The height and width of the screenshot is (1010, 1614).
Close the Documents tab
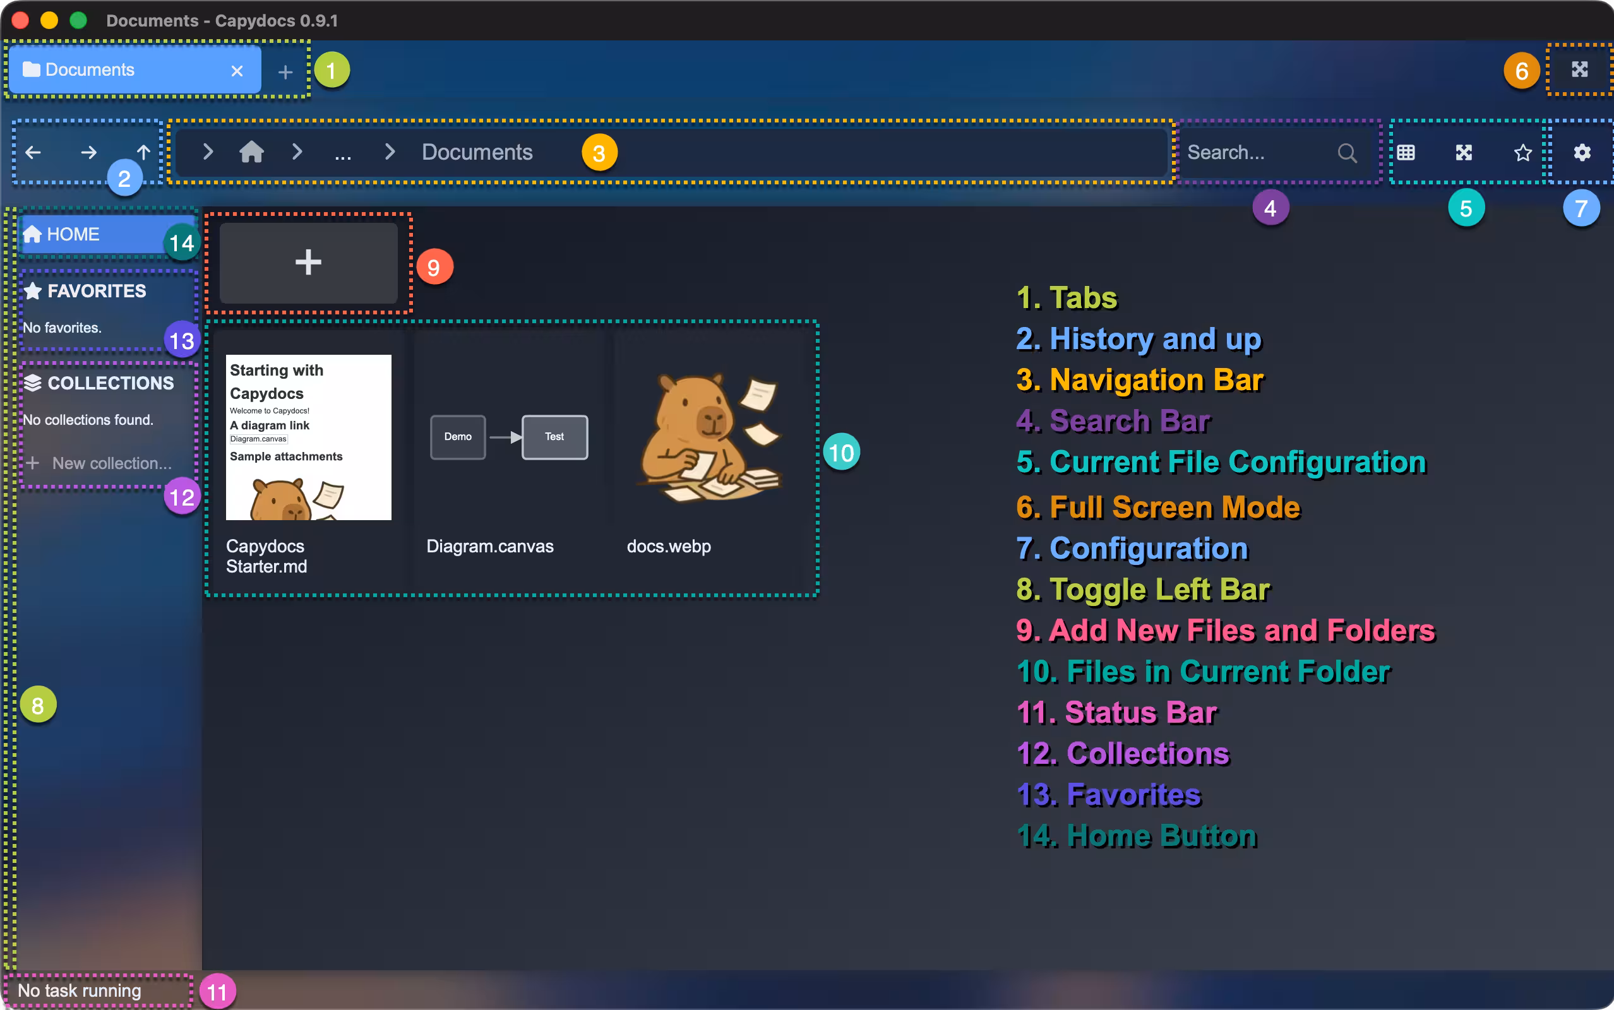click(237, 71)
